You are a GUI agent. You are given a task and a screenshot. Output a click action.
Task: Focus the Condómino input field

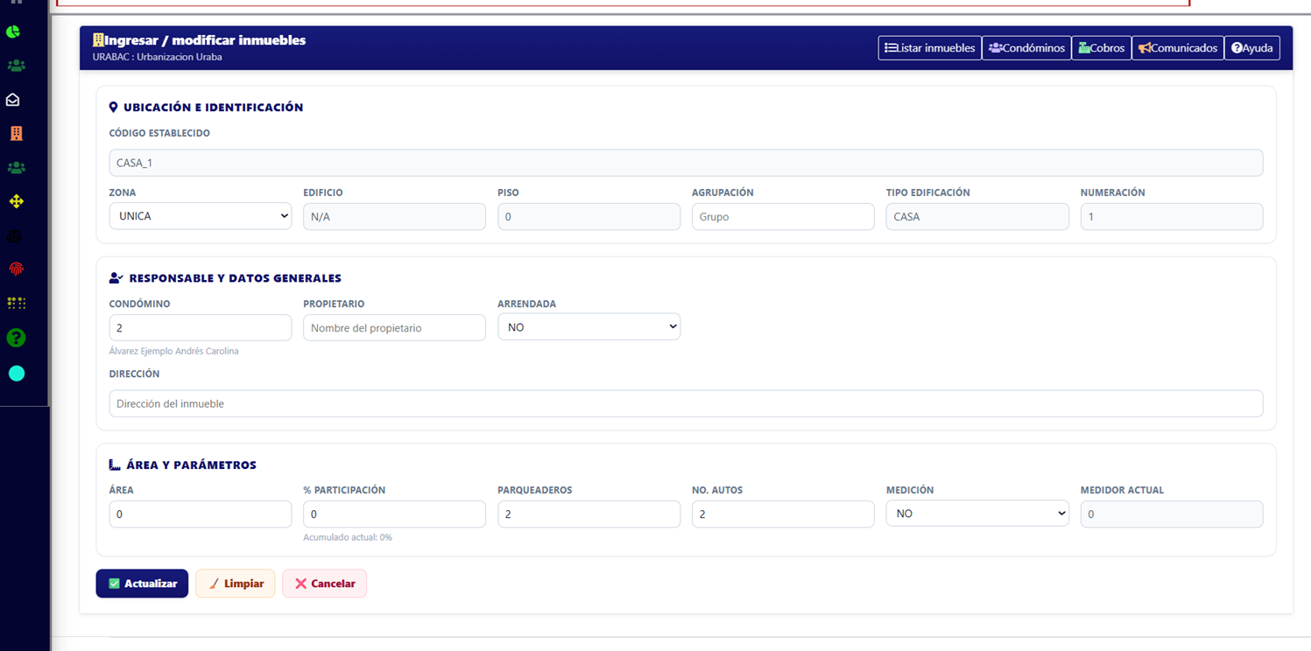[201, 327]
